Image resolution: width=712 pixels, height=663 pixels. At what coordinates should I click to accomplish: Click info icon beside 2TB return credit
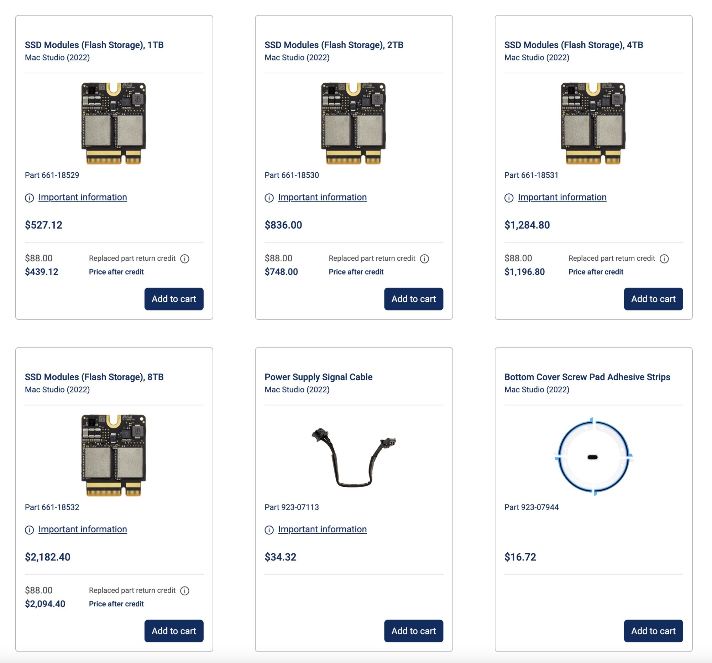click(x=424, y=259)
